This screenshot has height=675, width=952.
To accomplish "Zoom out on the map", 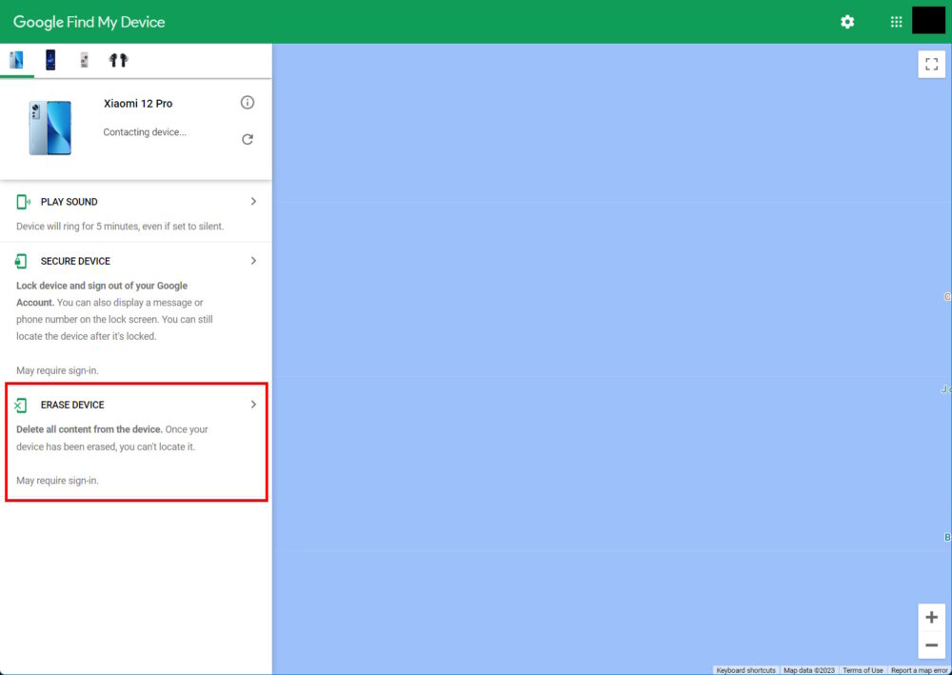I will click(x=931, y=645).
